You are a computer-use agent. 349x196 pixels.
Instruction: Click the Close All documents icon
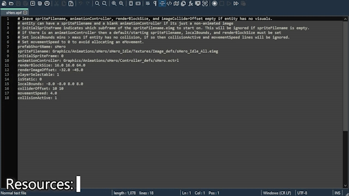[x=40, y=3]
